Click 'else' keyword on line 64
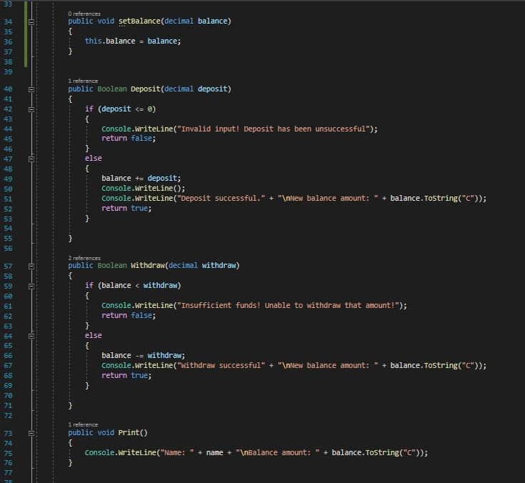Image resolution: width=525 pixels, height=483 pixels. point(93,335)
